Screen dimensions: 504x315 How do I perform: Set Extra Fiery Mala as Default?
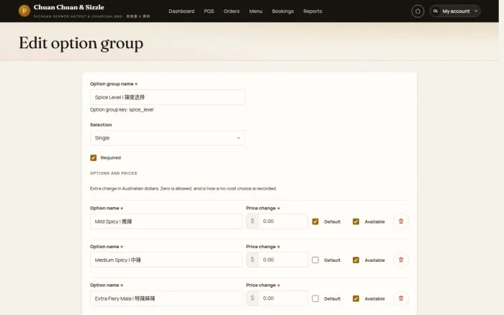(x=315, y=298)
